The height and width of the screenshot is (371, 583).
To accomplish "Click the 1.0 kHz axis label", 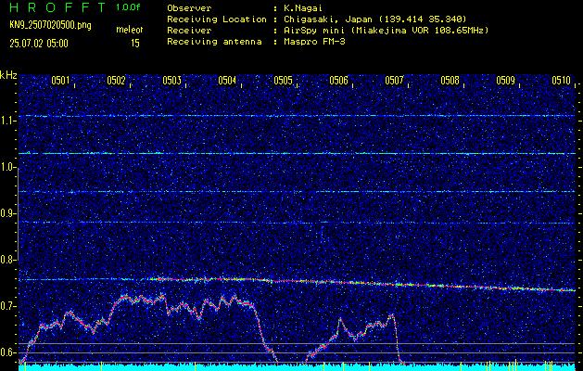I will point(7,168).
